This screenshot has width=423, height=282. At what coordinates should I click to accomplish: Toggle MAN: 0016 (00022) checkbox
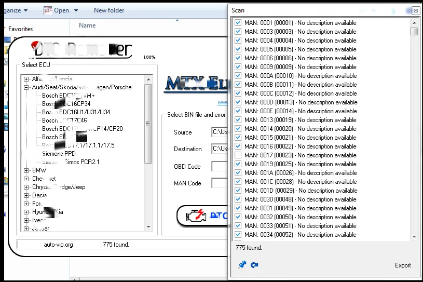(238, 146)
